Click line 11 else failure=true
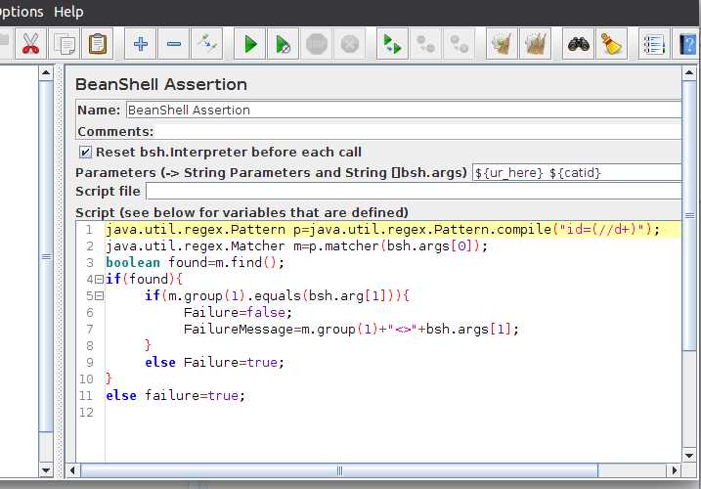Image resolution: width=701 pixels, height=489 pixels. [175, 396]
